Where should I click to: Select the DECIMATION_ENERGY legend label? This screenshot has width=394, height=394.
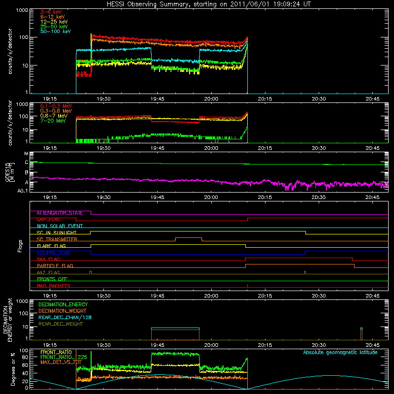pos(63,304)
